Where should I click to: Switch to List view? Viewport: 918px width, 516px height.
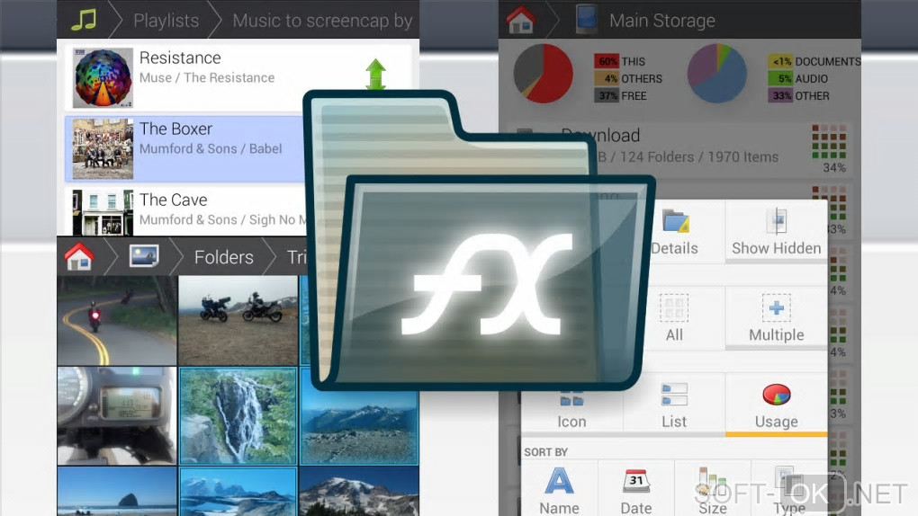tap(674, 405)
